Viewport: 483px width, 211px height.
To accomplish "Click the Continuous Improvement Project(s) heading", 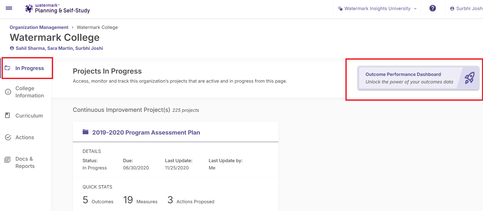I will 122,110.
